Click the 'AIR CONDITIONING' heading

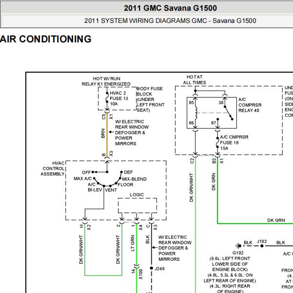46,39
